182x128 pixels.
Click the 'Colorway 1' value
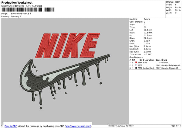pyautogui.click(x=16, y=16)
